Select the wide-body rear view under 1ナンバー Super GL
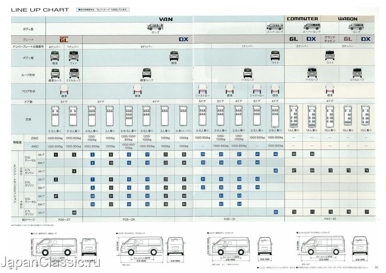The image size is (386, 273). (73, 56)
